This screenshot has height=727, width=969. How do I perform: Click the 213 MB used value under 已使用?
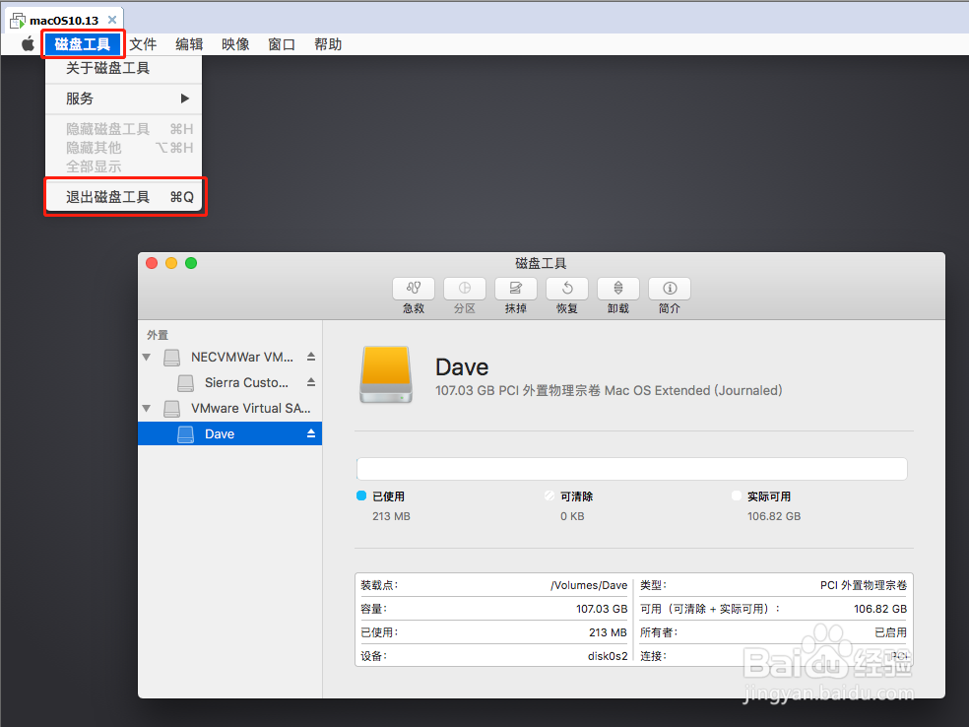click(x=391, y=516)
